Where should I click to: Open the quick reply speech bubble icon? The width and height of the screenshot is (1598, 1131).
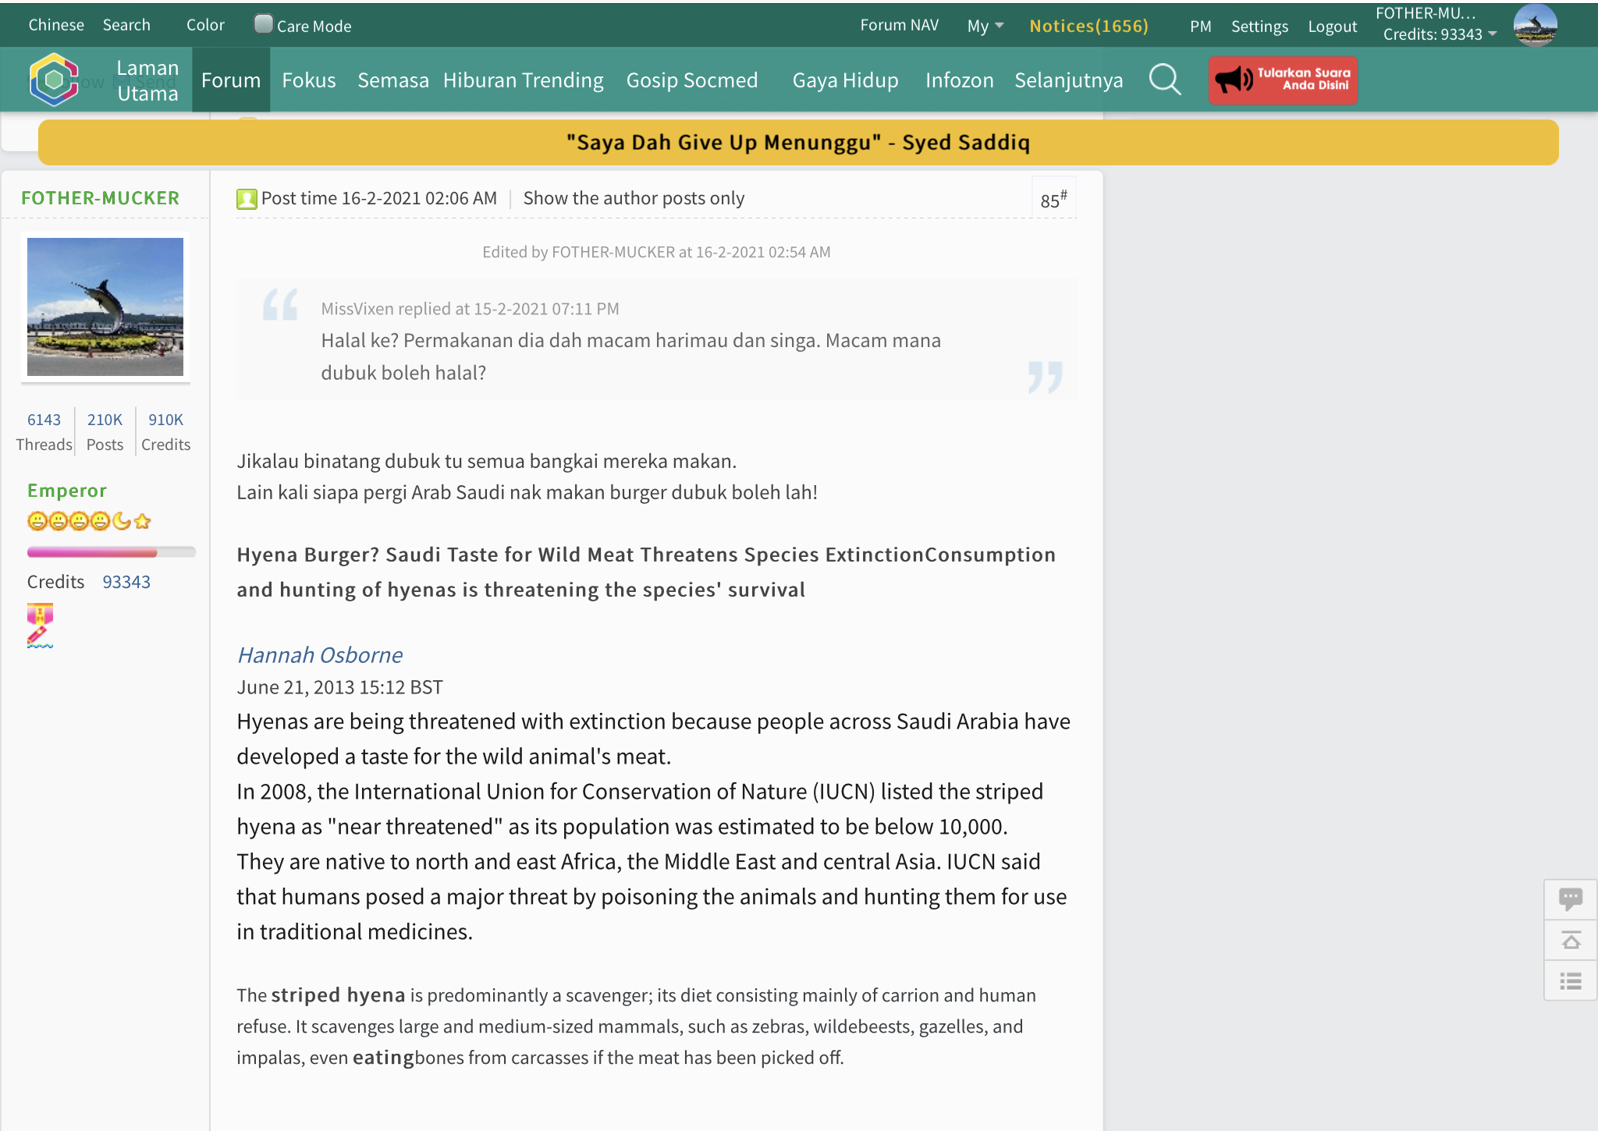click(x=1570, y=899)
